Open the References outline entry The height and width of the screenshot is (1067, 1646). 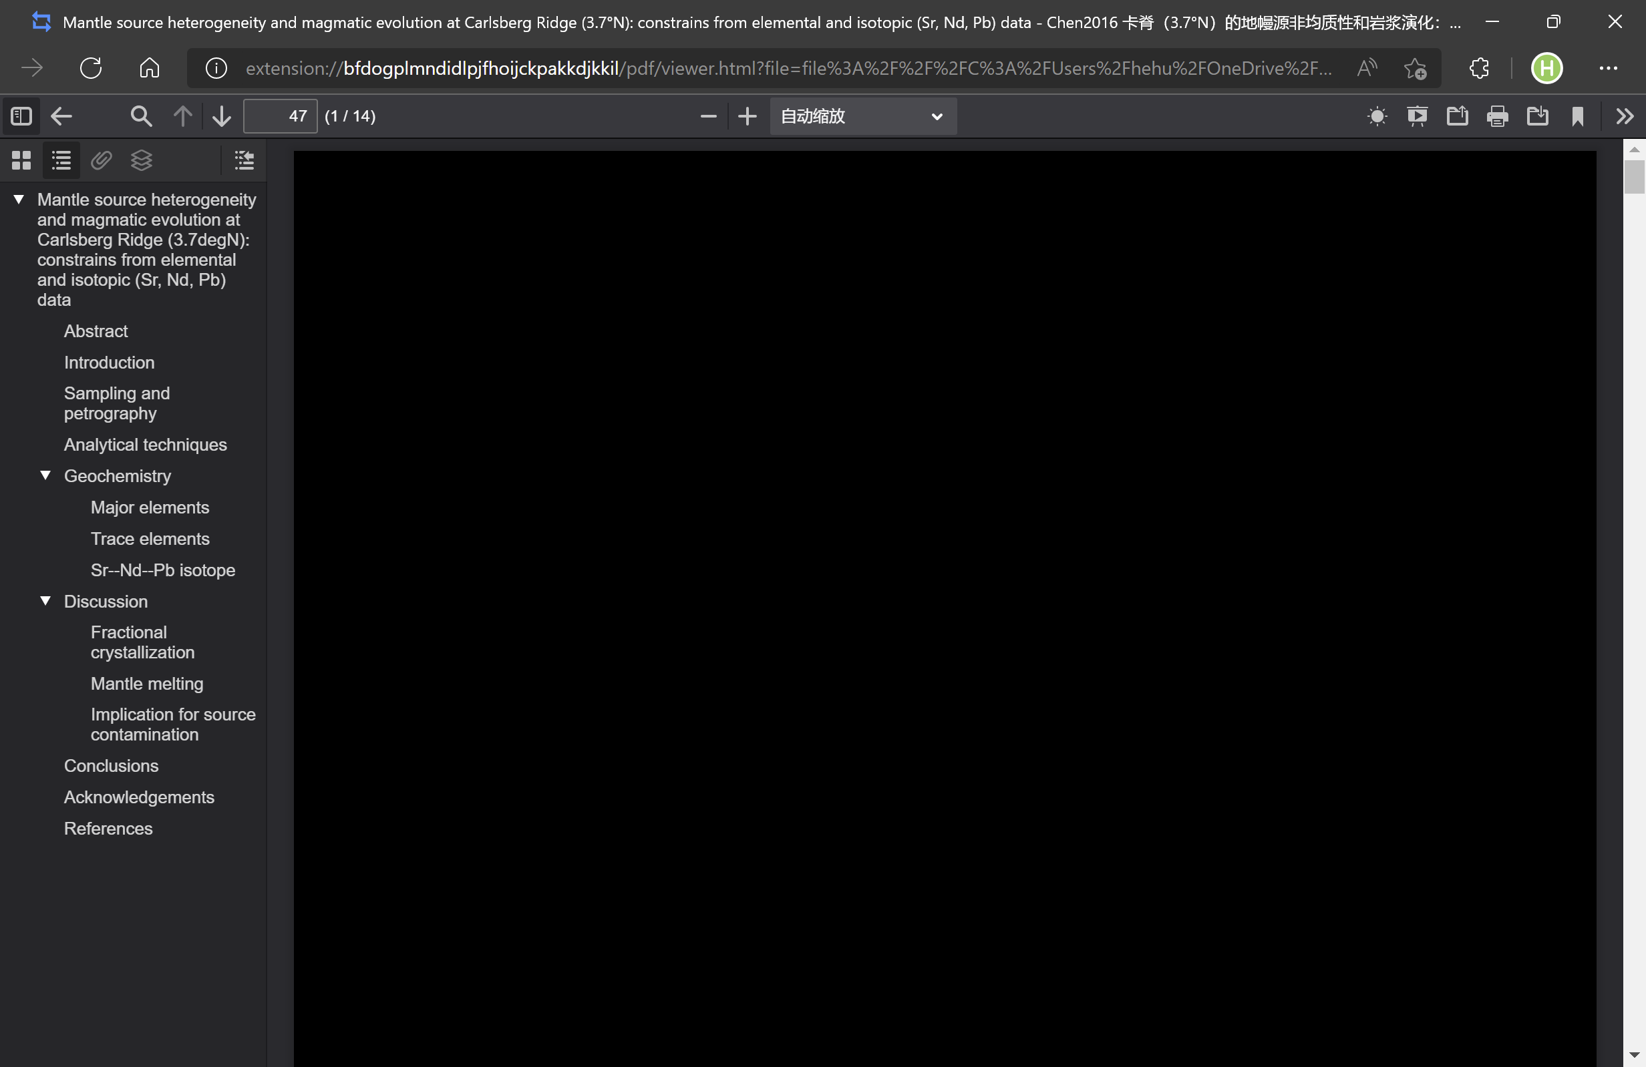[x=108, y=828]
